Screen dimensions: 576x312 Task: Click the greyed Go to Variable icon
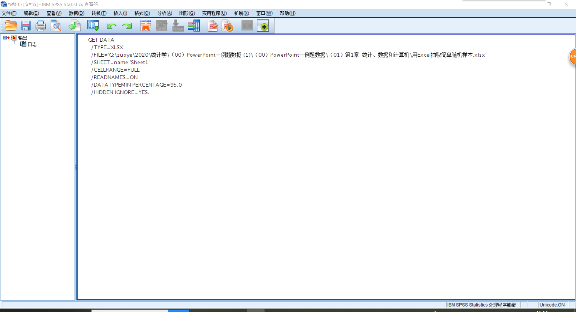[178, 26]
